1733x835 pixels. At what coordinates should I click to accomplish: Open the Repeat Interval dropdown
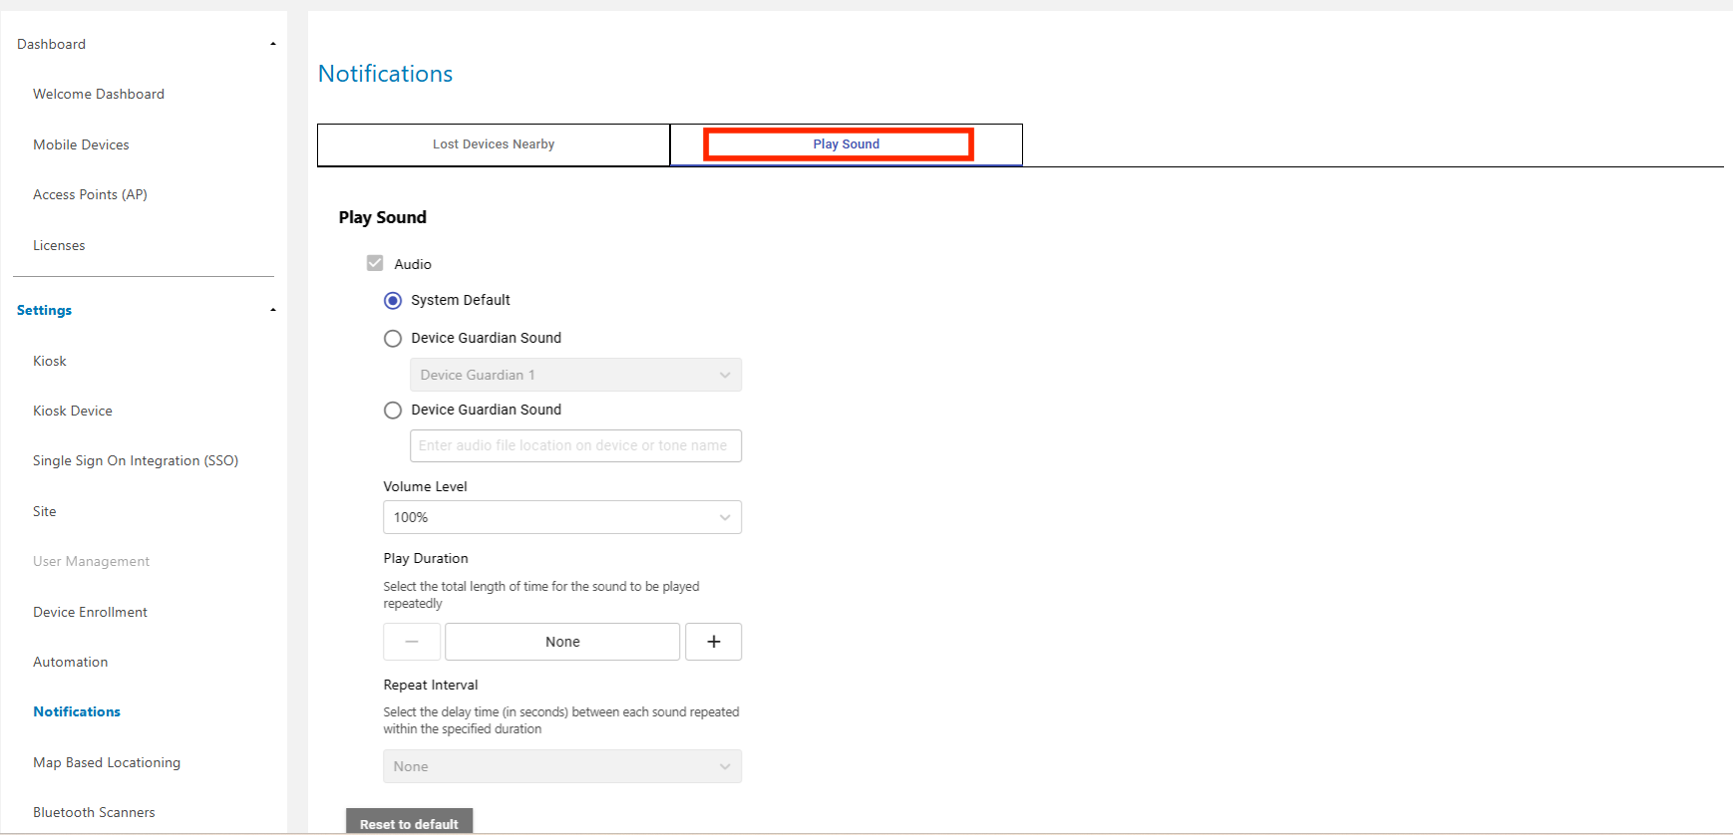click(561, 766)
